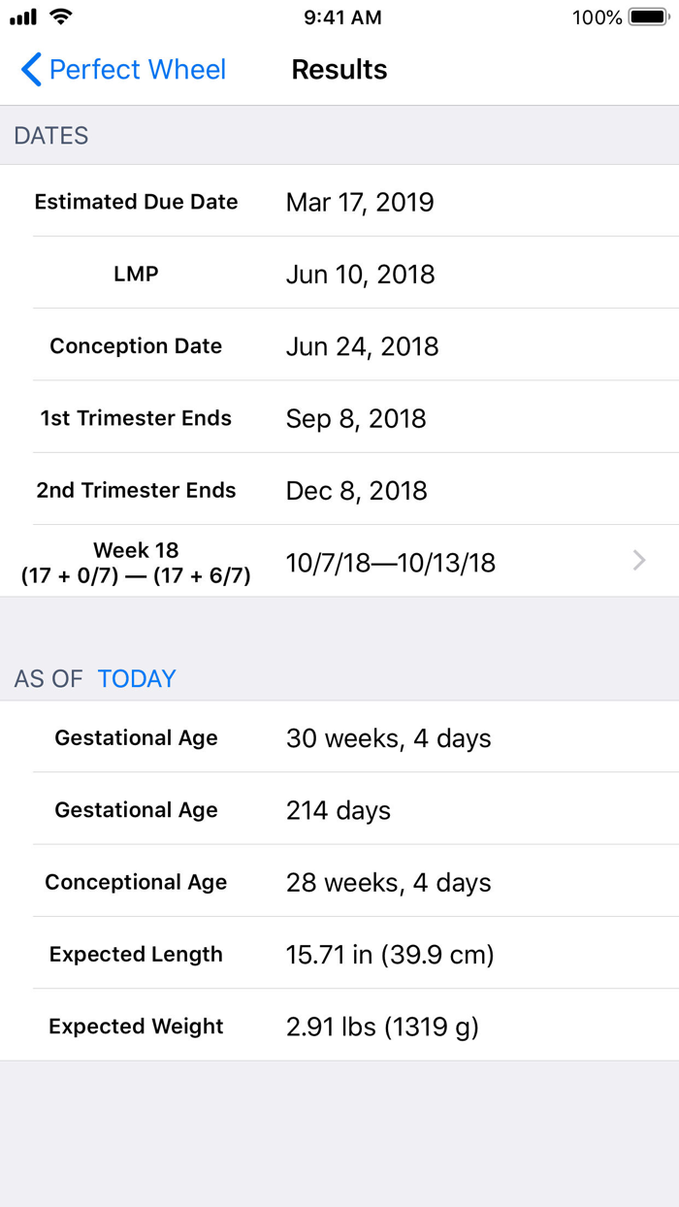Open the Week 18 date range
The width and height of the screenshot is (679, 1207).
tap(390, 563)
